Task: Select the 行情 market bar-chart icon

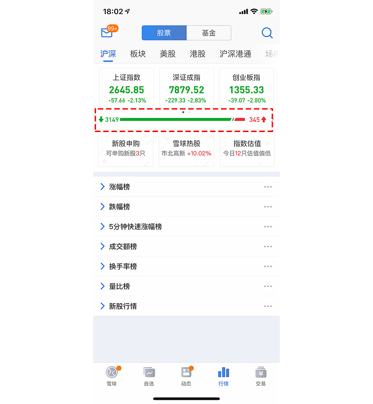Action: tap(223, 372)
